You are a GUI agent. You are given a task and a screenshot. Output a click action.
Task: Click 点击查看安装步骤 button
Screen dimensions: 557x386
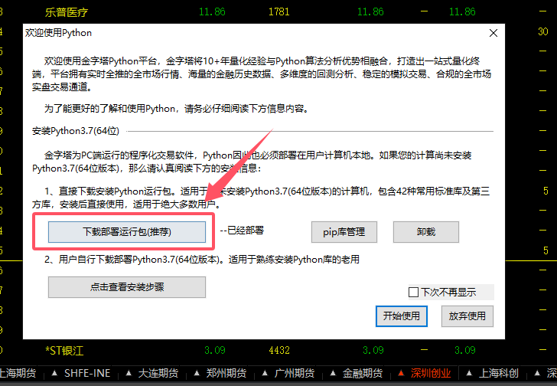pyautogui.click(x=127, y=287)
